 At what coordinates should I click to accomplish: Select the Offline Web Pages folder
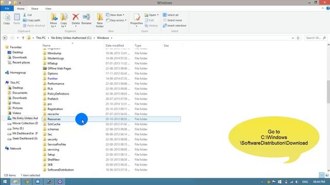click(59, 68)
